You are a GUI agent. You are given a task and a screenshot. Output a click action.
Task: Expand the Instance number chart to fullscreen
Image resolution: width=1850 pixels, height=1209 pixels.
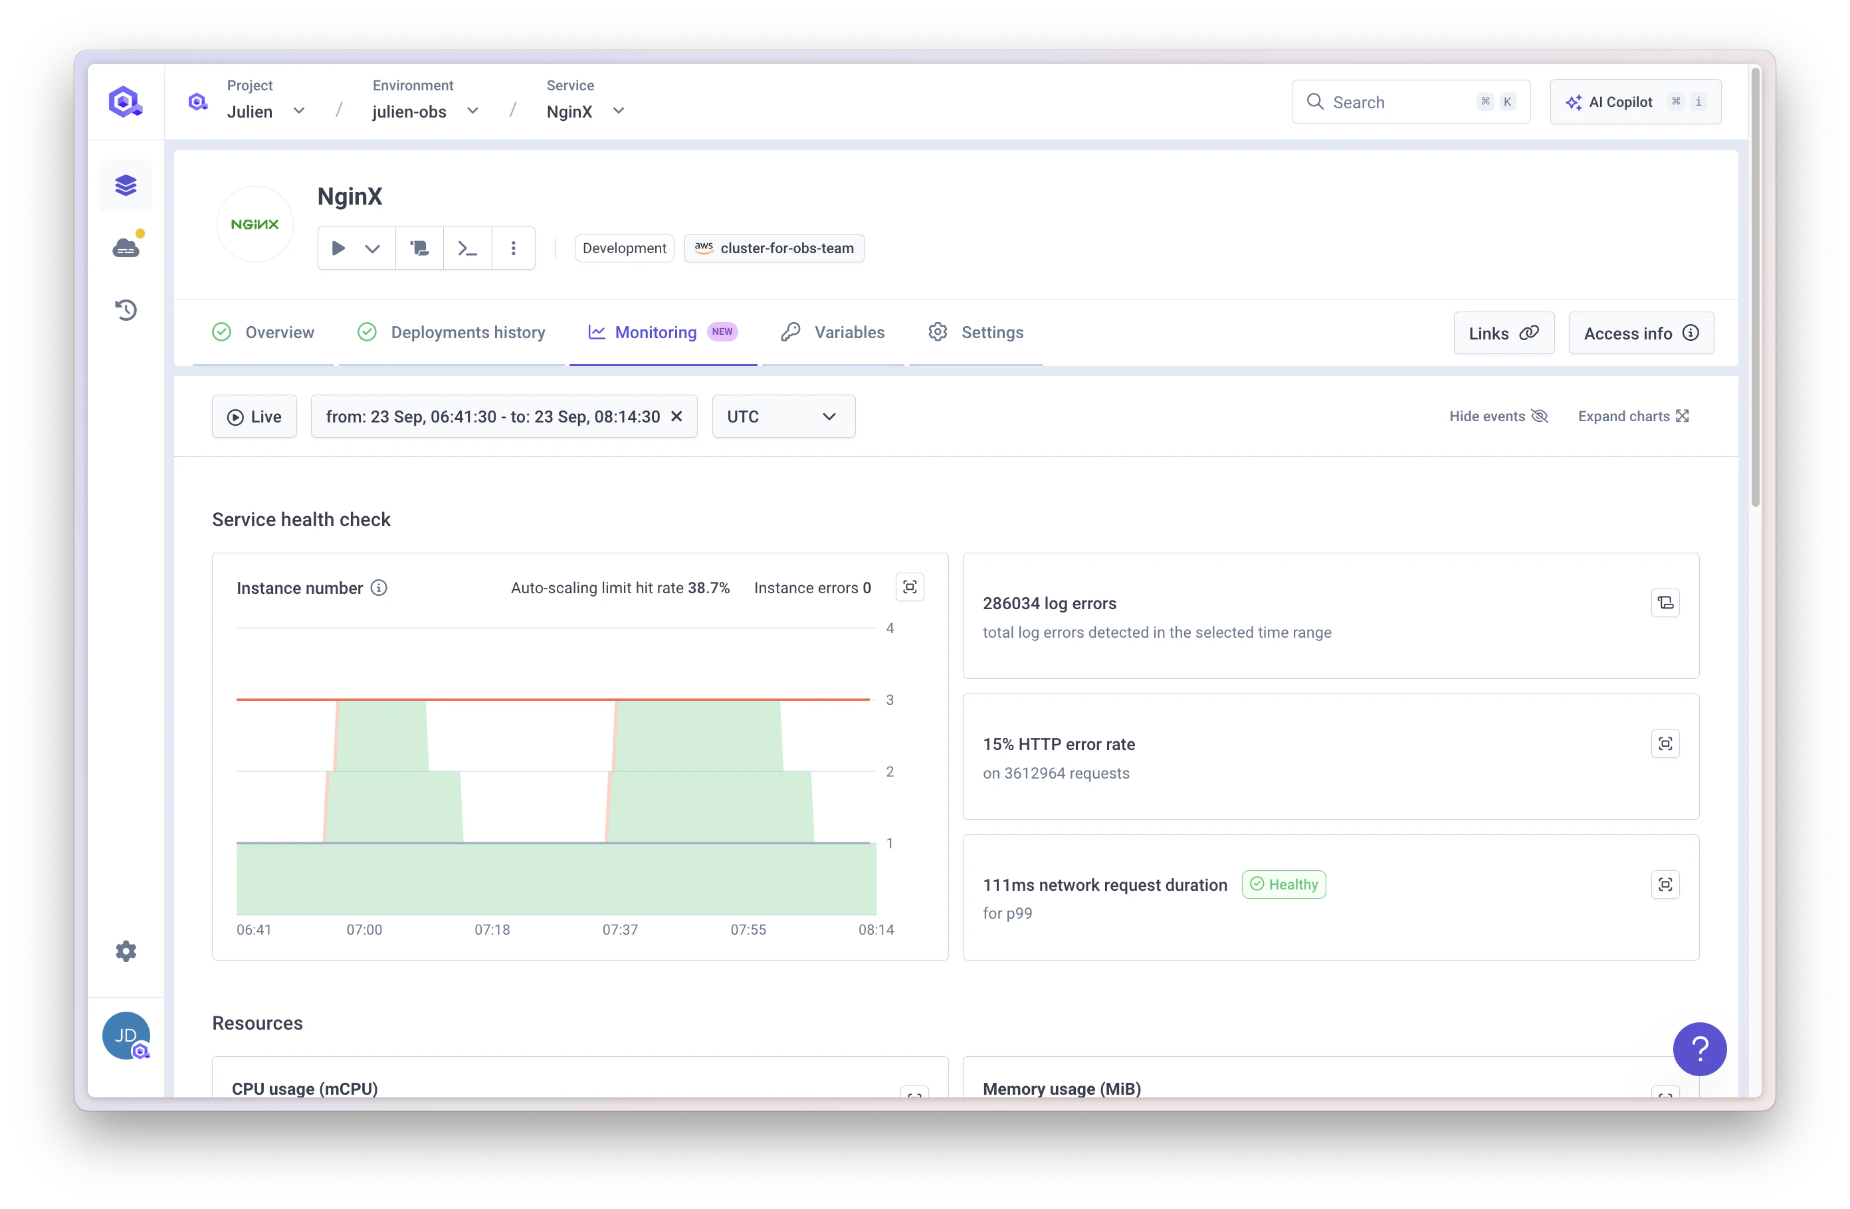(x=910, y=587)
